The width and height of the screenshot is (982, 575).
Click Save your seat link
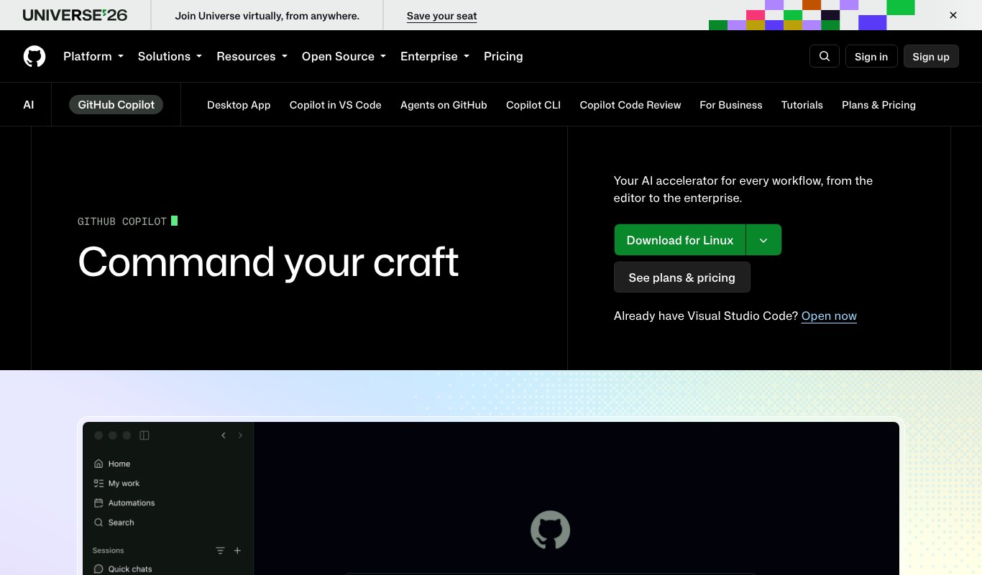click(441, 16)
